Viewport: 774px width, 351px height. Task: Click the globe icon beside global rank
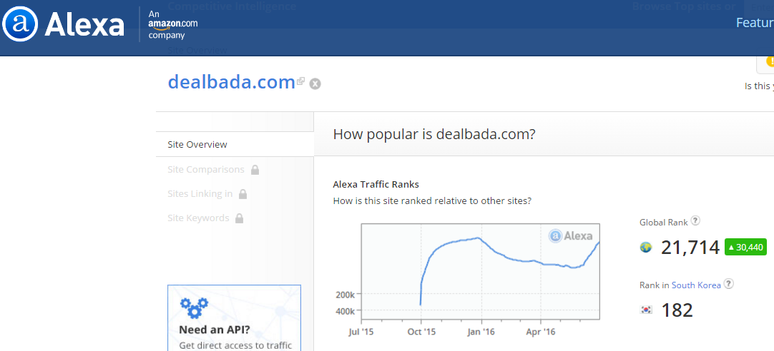pos(646,248)
